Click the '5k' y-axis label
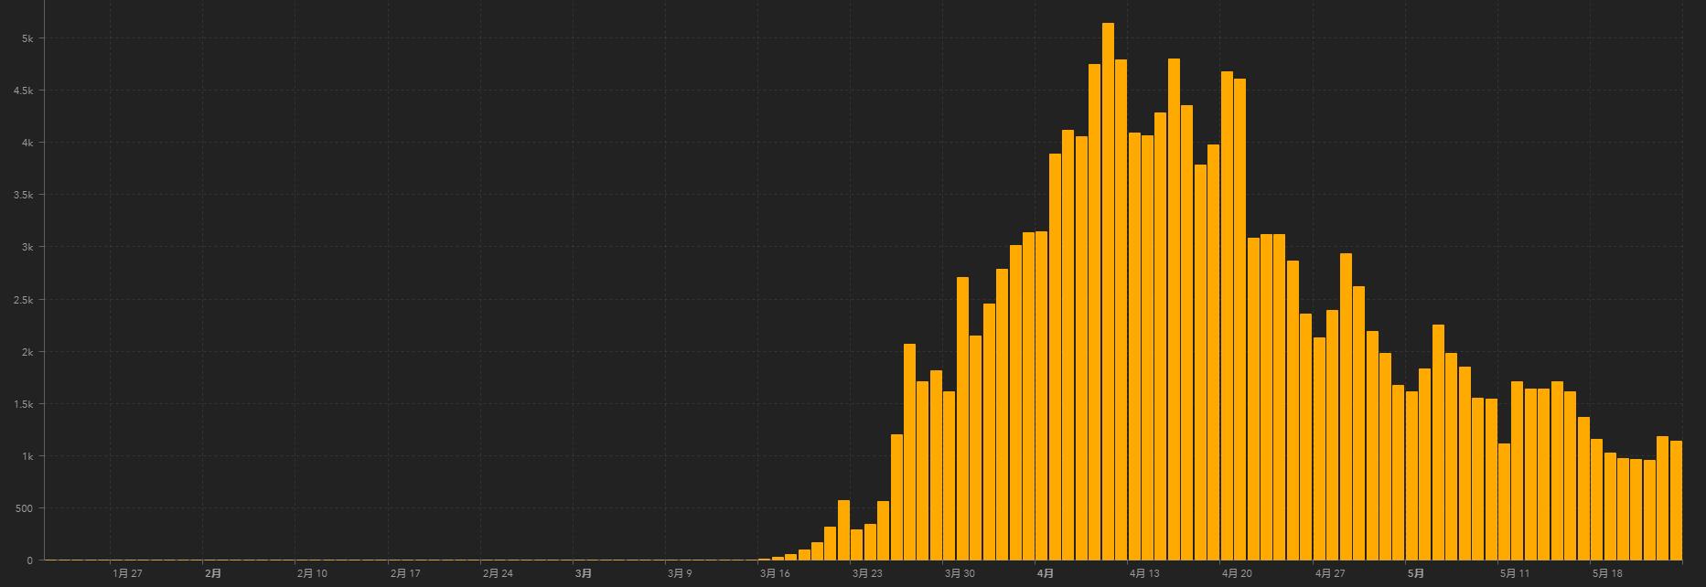Image resolution: width=1706 pixels, height=587 pixels. 27,38
